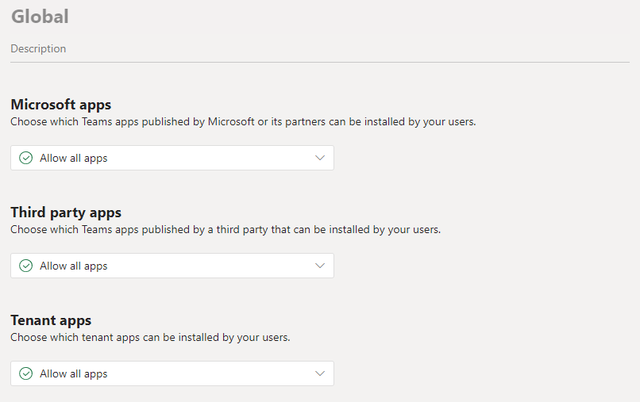Click the Description input field
This screenshot has width=640, height=402.
[319, 49]
